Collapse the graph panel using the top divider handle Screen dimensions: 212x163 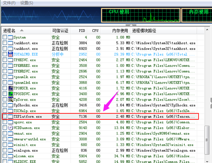tap(131, 25)
